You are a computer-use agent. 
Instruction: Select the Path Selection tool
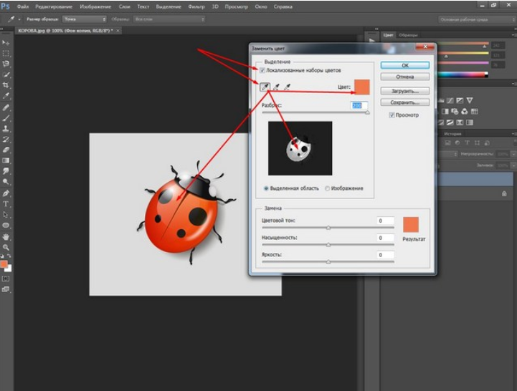(x=6, y=214)
